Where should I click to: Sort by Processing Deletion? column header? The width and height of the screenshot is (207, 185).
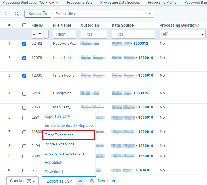pyautogui.click(x=179, y=25)
